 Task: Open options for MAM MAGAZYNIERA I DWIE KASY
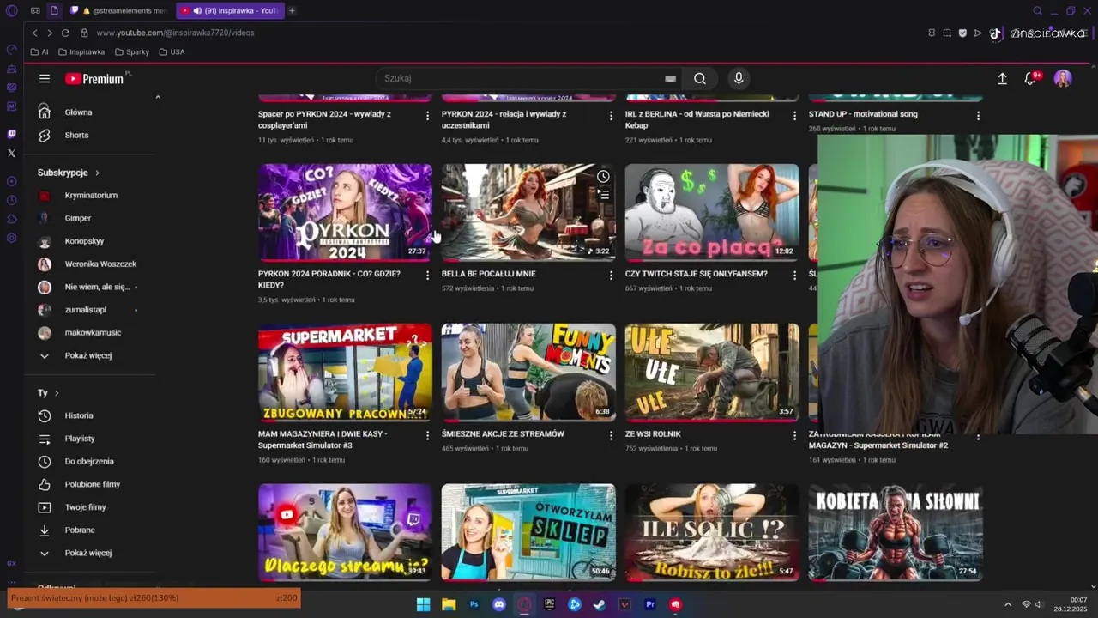tap(427, 436)
